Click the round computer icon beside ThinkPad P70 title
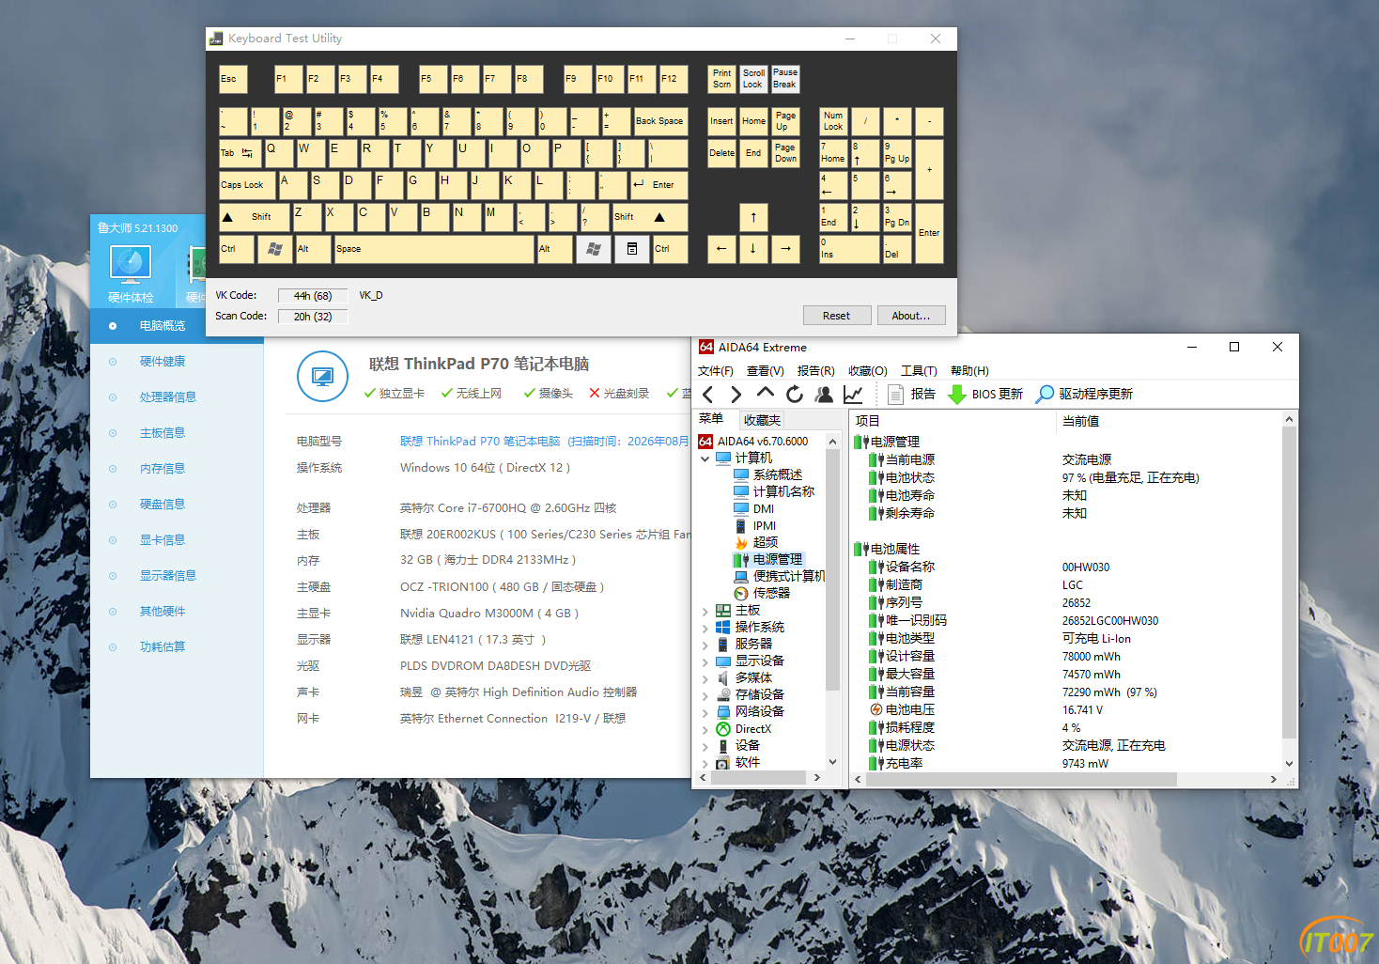Image resolution: width=1379 pixels, height=964 pixels. 322,376
